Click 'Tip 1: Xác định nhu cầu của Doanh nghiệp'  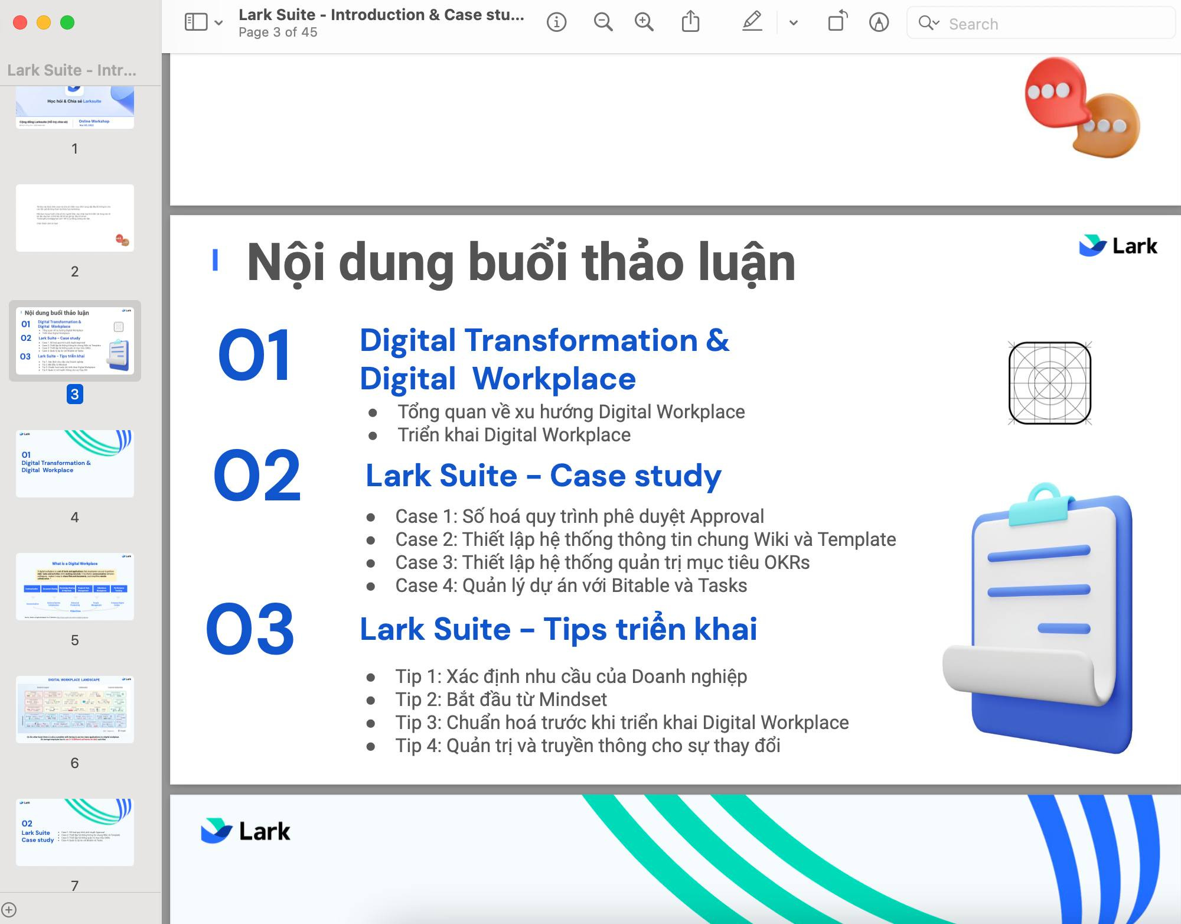571,676
